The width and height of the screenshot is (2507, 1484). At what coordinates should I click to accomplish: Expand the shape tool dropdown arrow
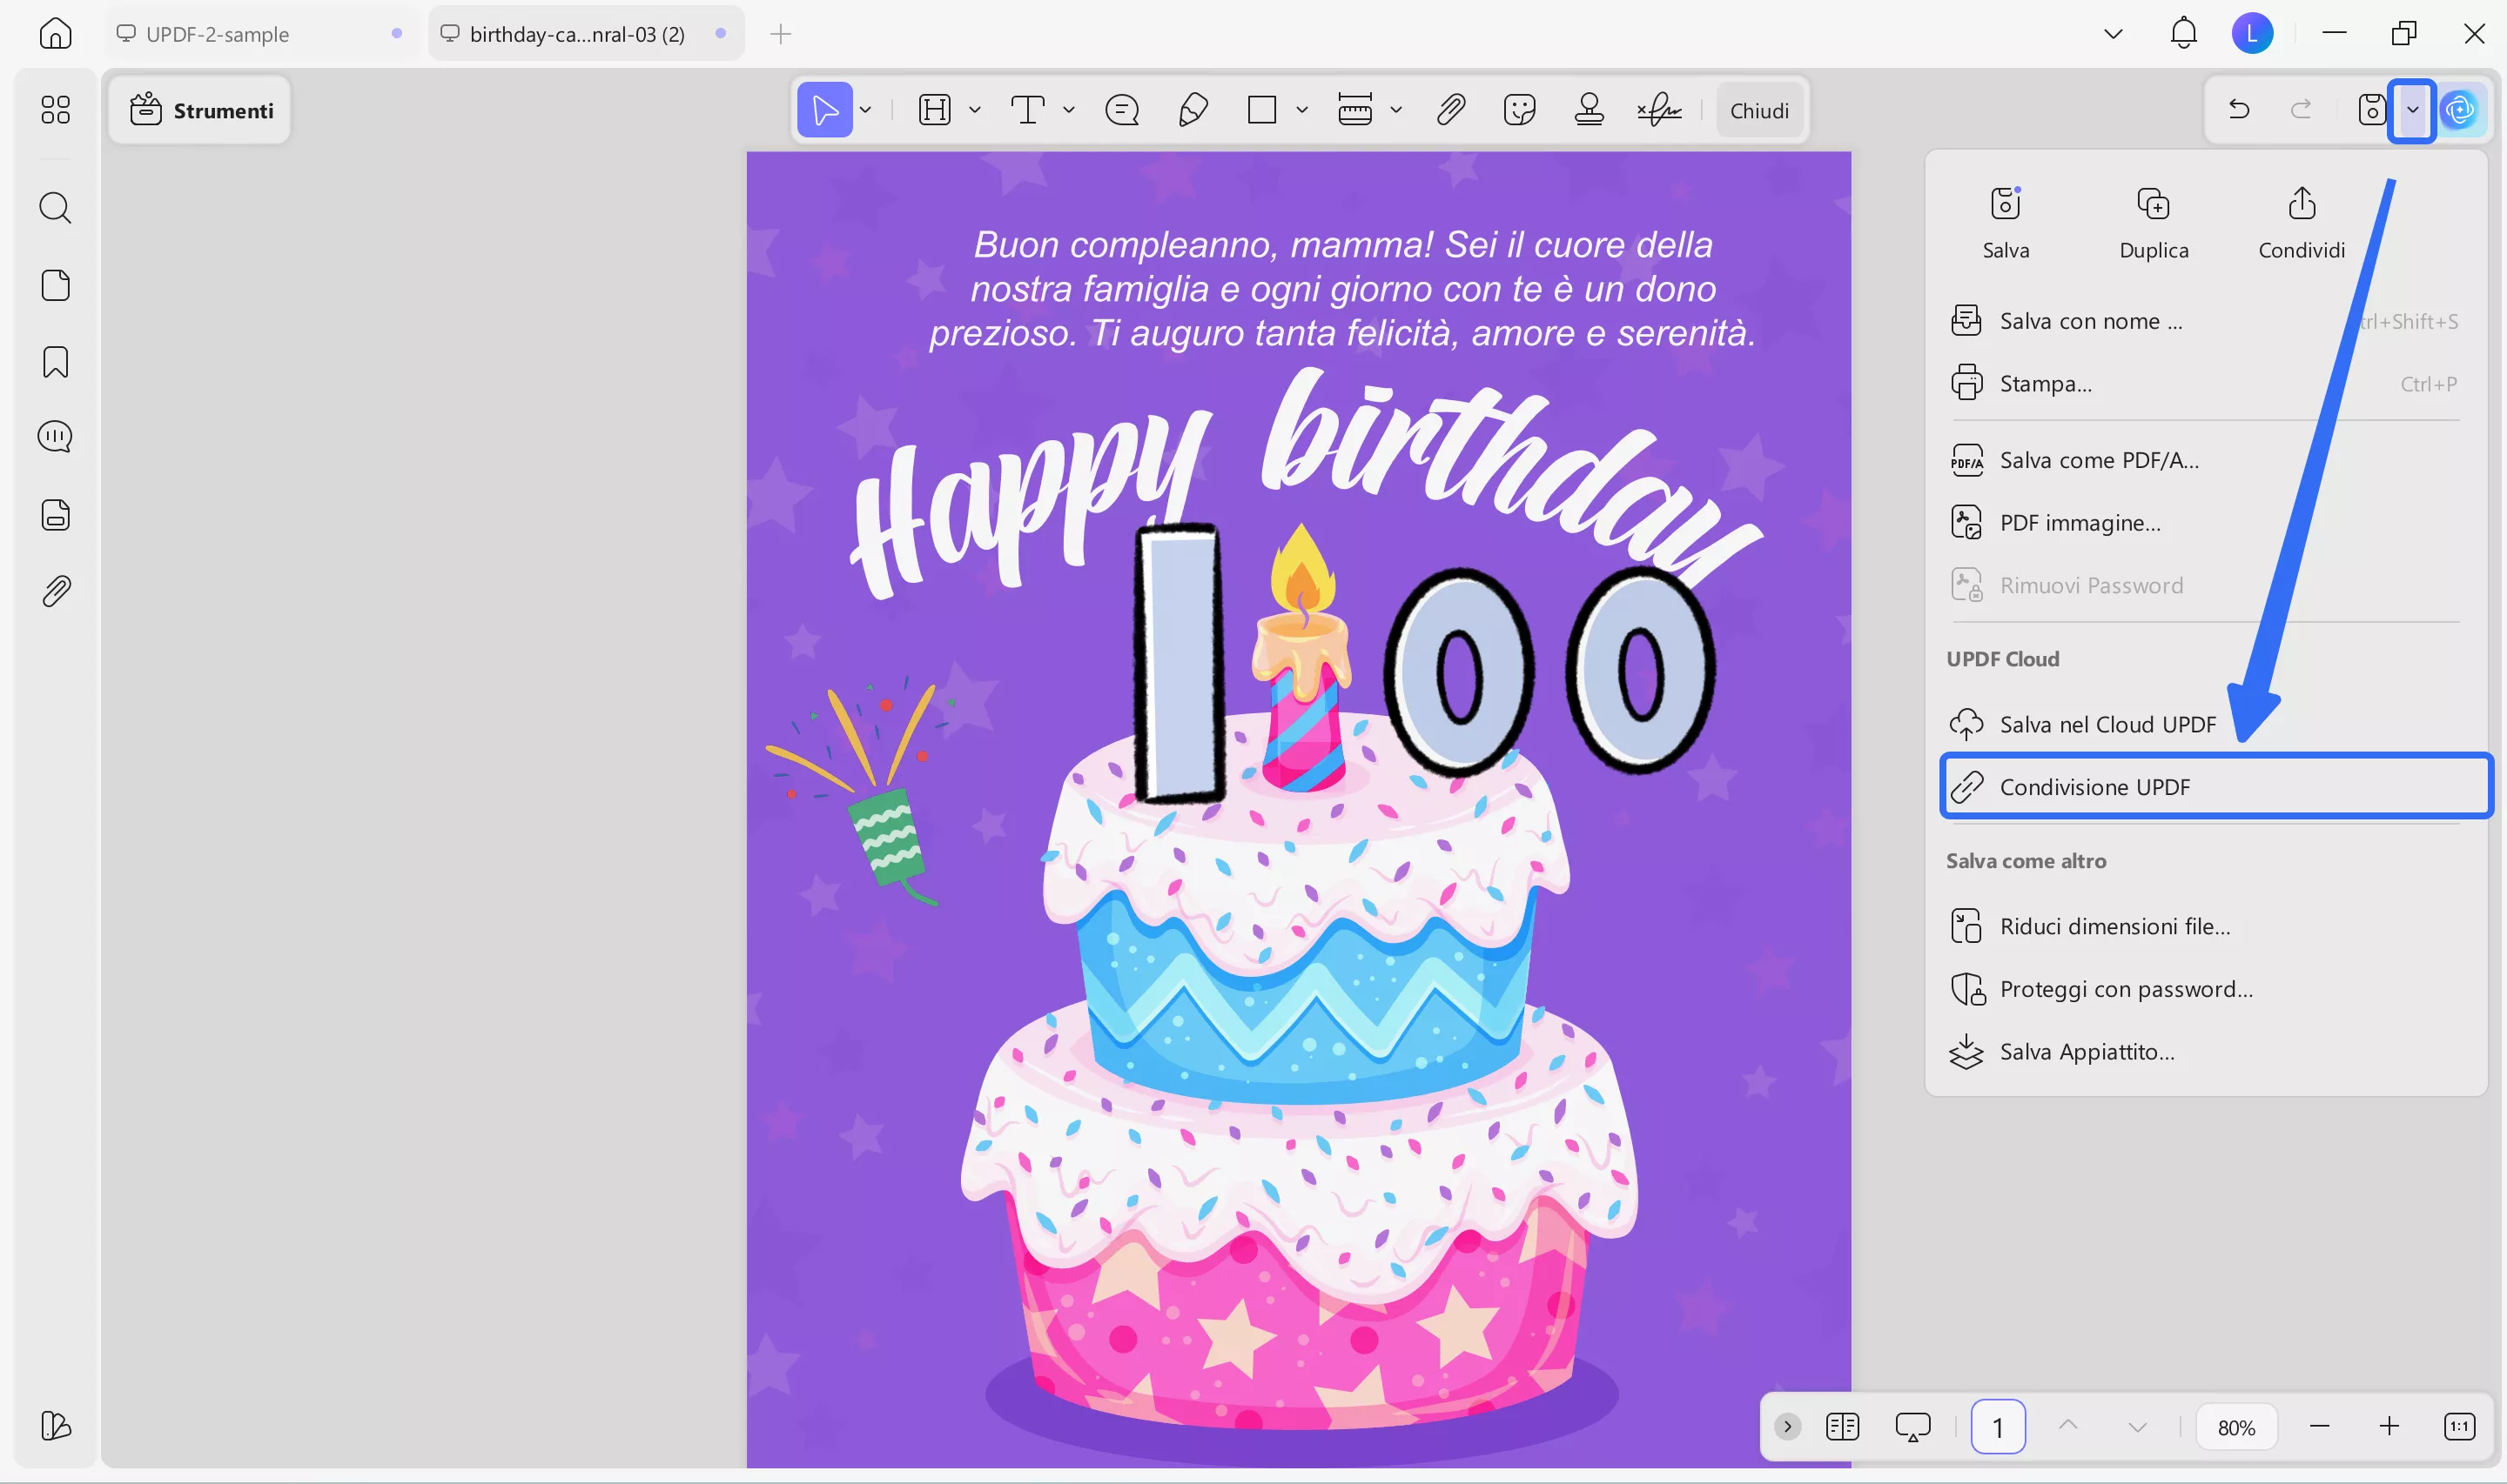(x=1301, y=110)
